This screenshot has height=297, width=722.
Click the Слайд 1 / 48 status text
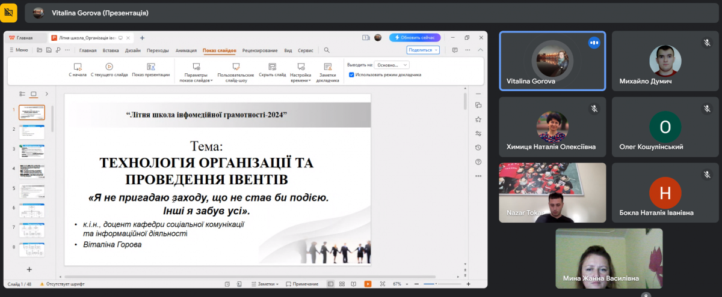click(x=19, y=284)
